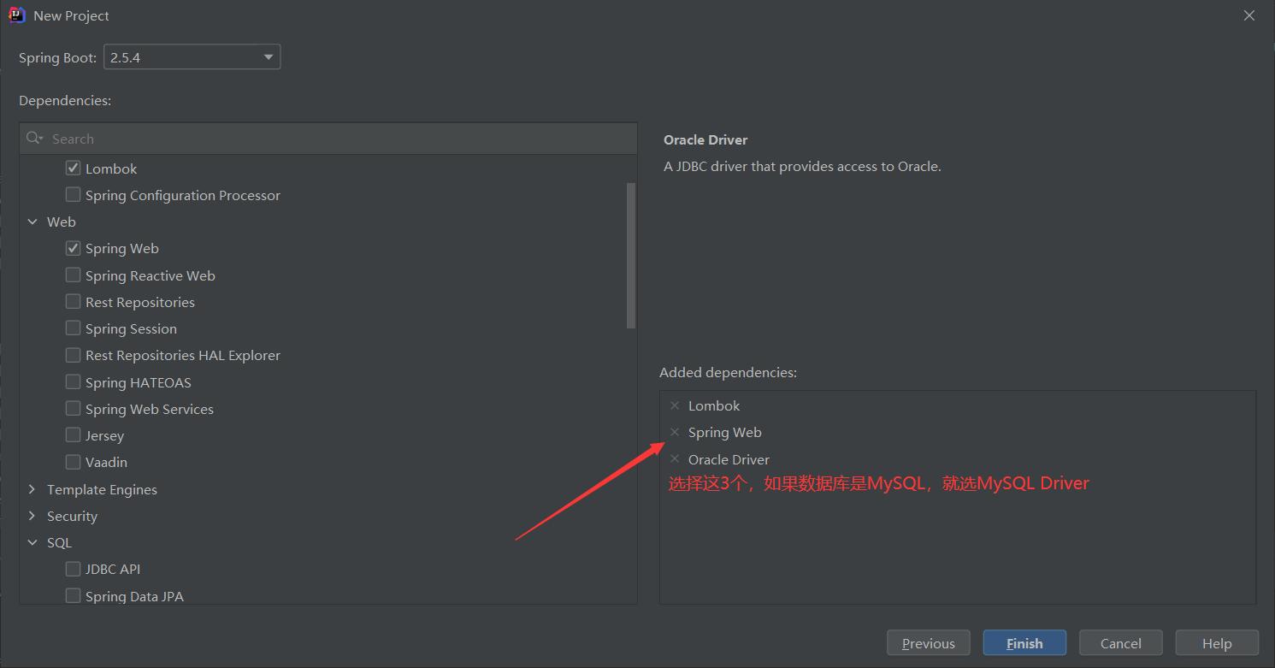Click the Cancel button

(x=1121, y=643)
